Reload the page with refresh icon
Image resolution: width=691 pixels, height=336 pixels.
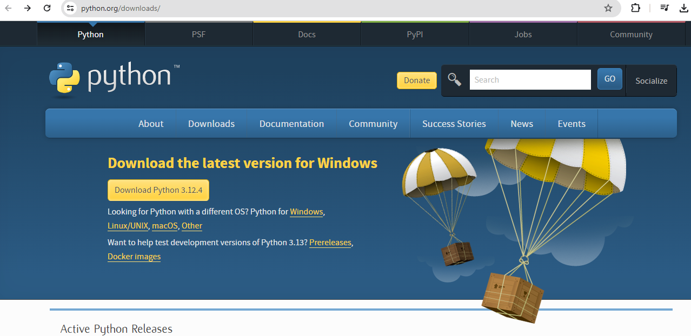click(x=47, y=8)
